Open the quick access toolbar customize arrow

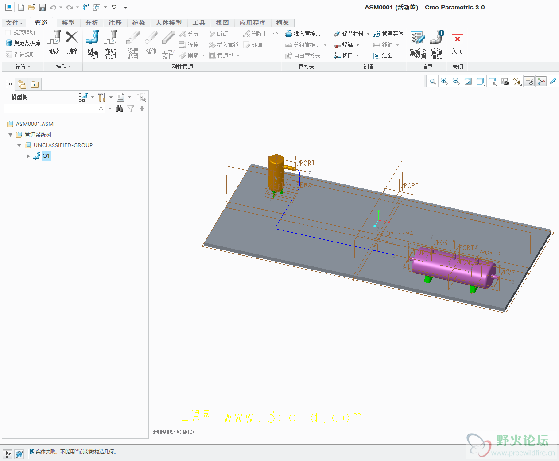125,7
